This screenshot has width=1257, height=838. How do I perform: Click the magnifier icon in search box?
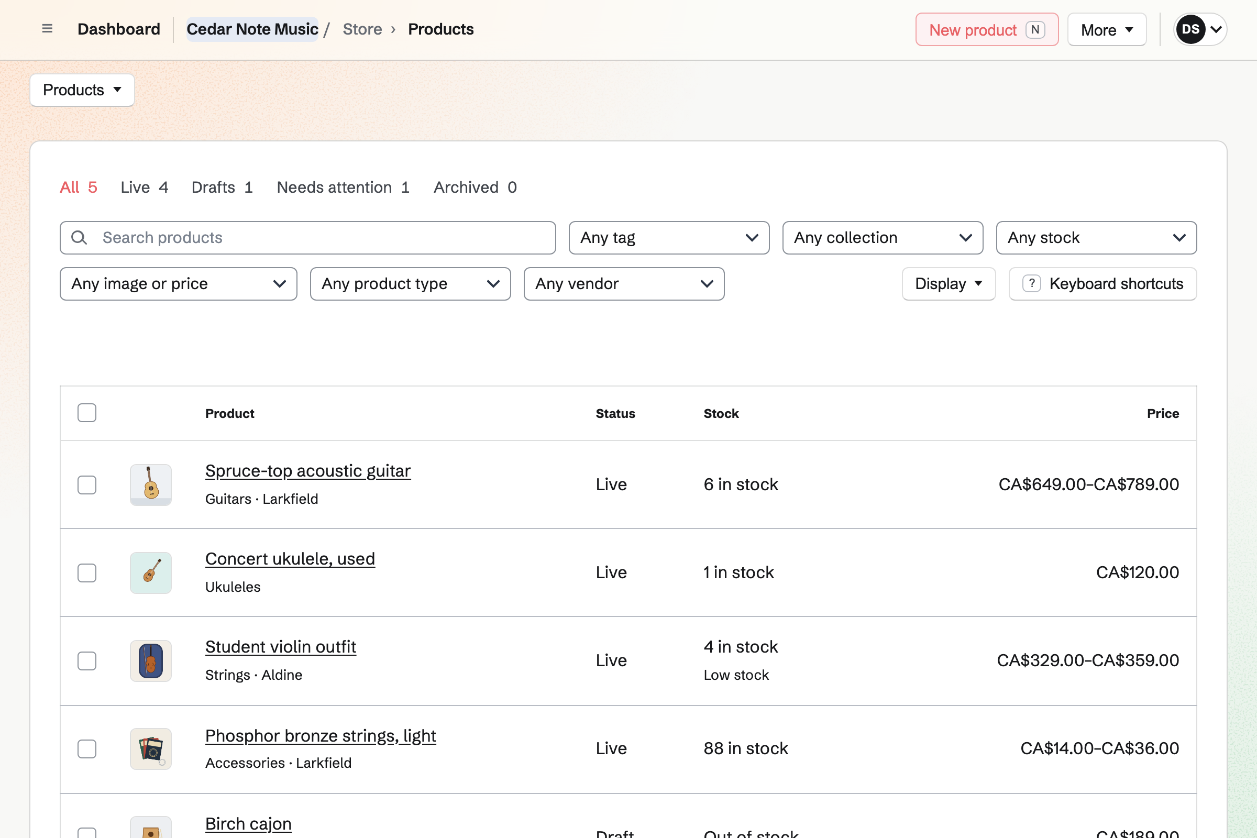pyautogui.click(x=79, y=238)
